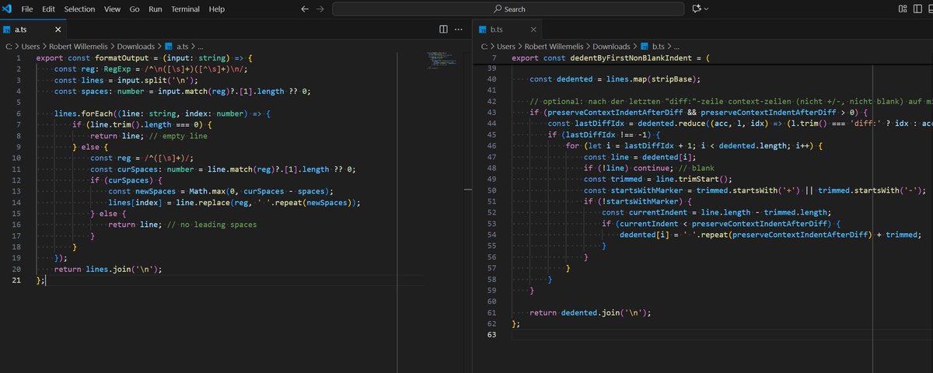Click line number 63 in b.ts gutter

point(491,334)
